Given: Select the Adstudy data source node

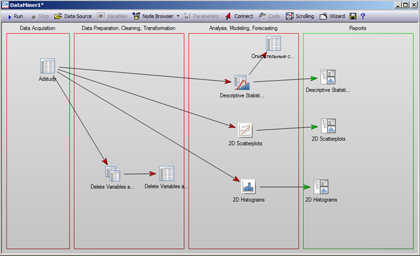Looking at the screenshot, I should pyautogui.click(x=47, y=66).
